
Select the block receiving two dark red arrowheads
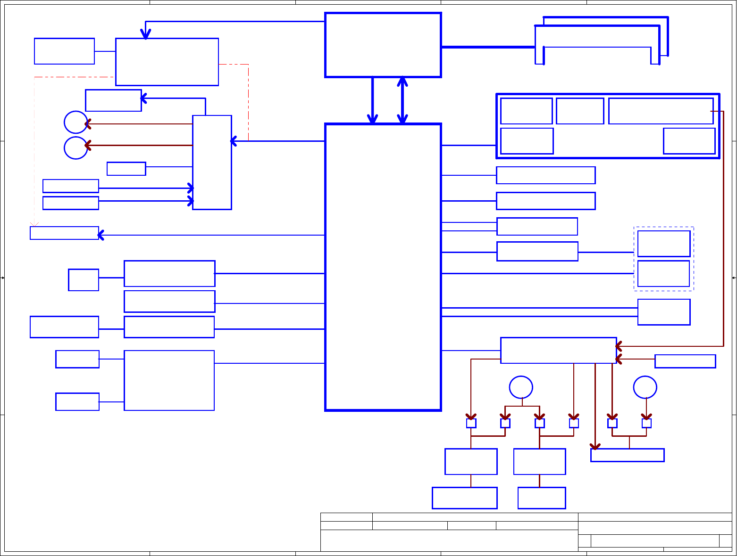point(559,350)
